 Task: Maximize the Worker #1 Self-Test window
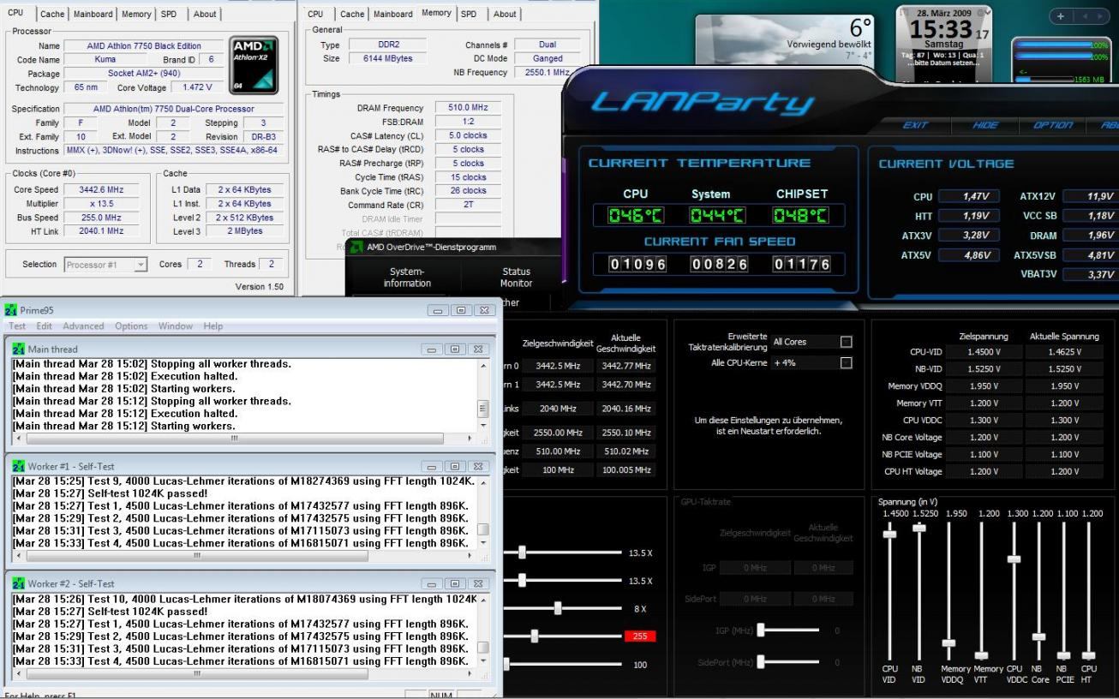(x=457, y=466)
